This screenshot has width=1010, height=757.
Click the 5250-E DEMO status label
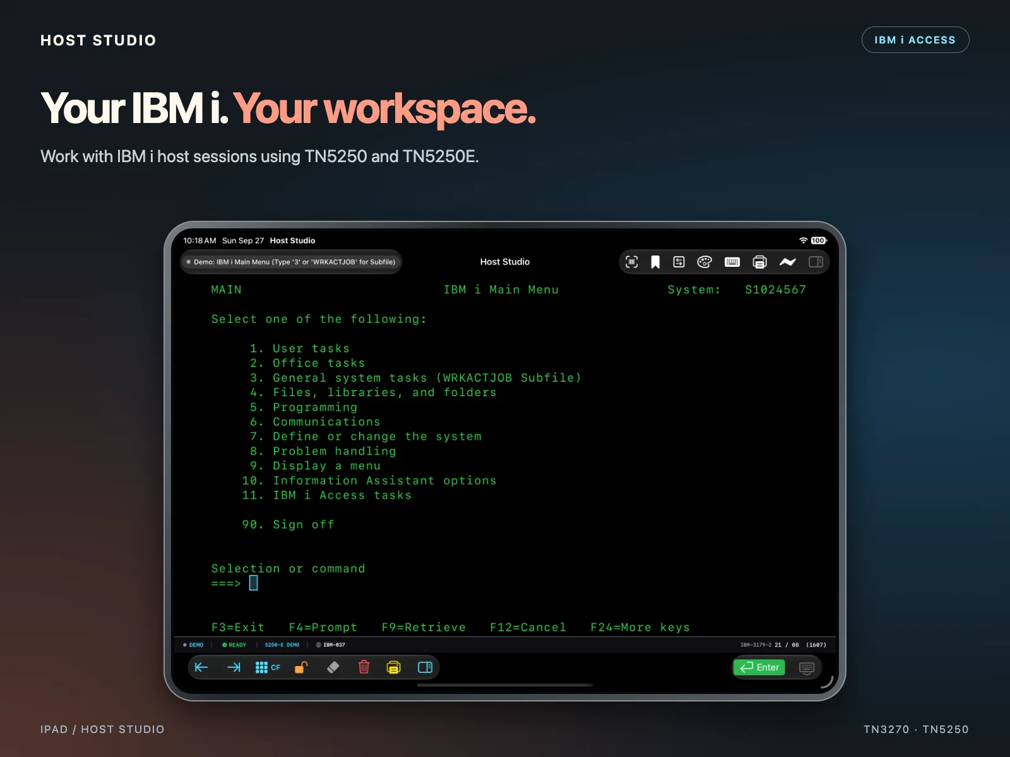[282, 645]
